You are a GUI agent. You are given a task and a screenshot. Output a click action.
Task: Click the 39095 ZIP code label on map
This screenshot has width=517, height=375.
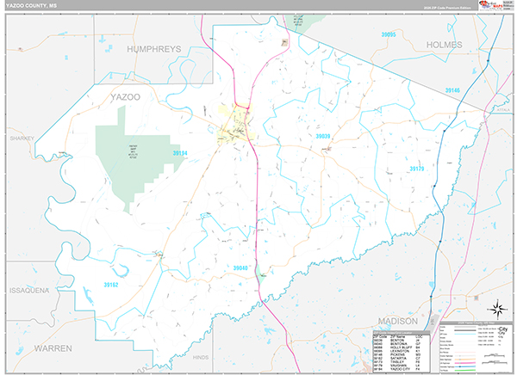point(389,34)
